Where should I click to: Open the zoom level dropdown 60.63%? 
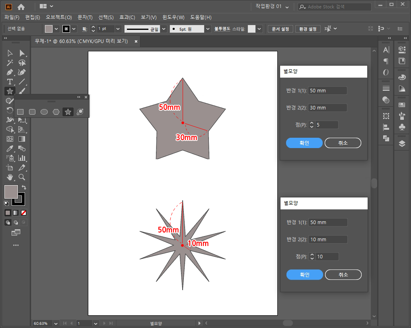point(56,323)
